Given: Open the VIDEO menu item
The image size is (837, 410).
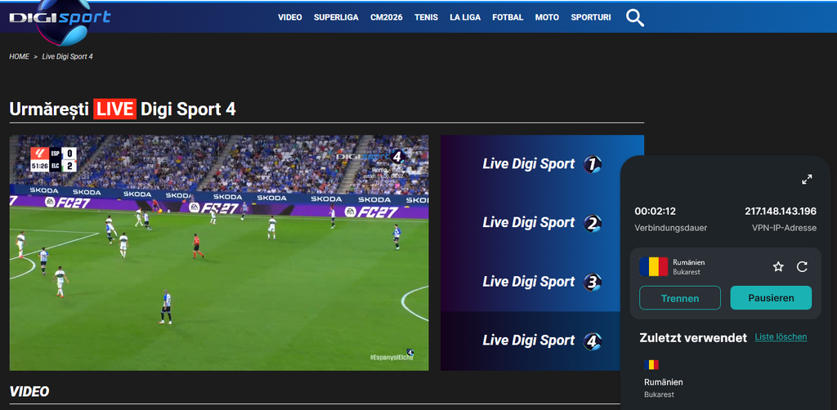Looking at the screenshot, I should pyautogui.click(x=290, y=18).
